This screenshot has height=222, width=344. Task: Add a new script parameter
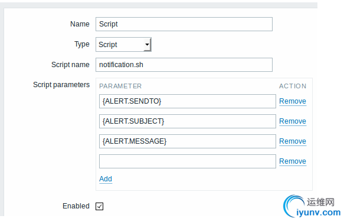[106, 179]
